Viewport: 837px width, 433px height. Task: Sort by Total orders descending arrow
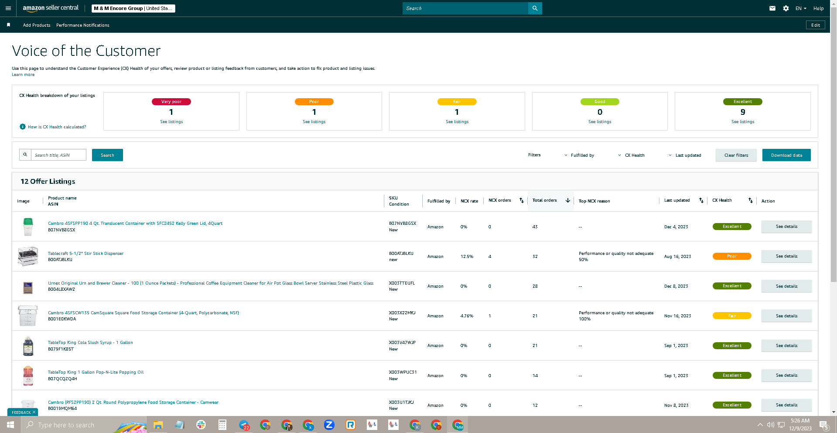coord(568,200)
